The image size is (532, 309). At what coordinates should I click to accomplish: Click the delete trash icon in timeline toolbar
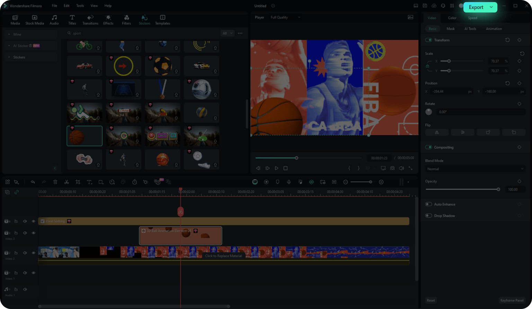click(x=55, y=182)
